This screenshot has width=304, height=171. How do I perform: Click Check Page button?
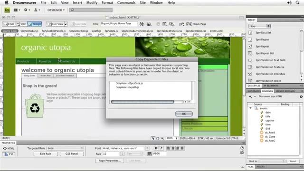[196, 24]
